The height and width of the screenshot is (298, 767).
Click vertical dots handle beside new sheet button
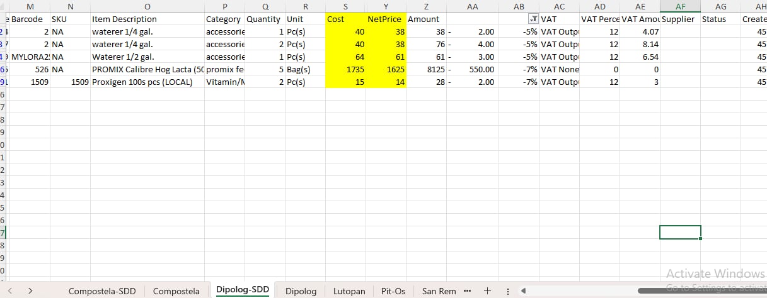tap(508, 291)
